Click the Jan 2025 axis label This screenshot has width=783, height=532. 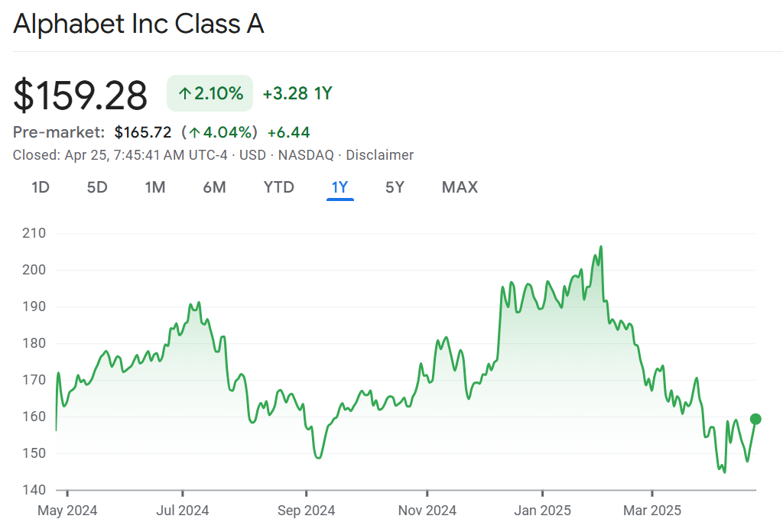(x=542, y=511)
